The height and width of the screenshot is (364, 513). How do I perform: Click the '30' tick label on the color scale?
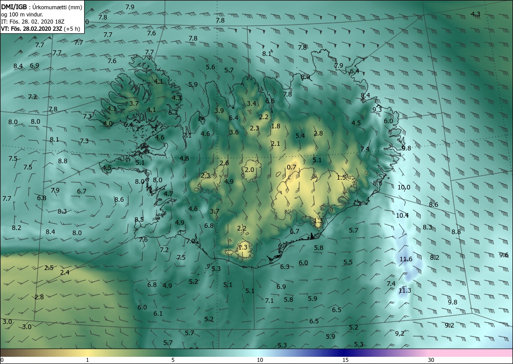point(431,360)
